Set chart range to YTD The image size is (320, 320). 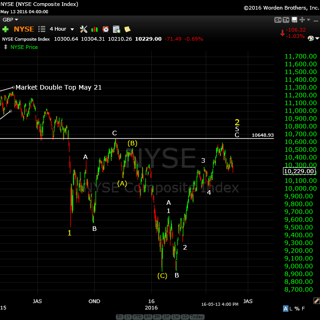[138, 316]
